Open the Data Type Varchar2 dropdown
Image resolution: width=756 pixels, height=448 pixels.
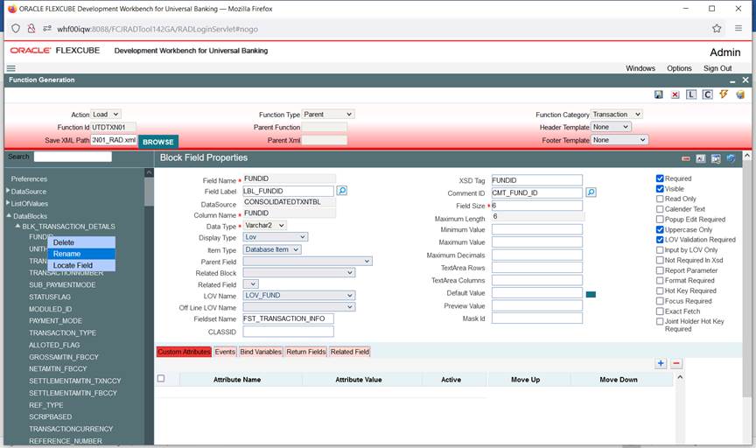coord(265,225)
